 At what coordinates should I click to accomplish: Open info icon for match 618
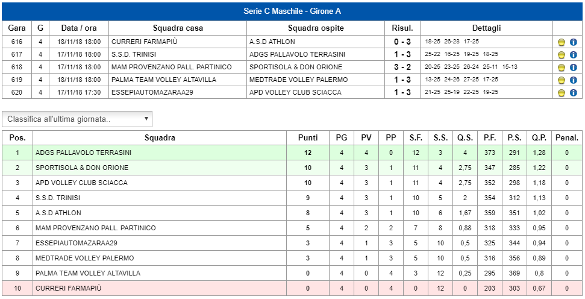point(574,68)
